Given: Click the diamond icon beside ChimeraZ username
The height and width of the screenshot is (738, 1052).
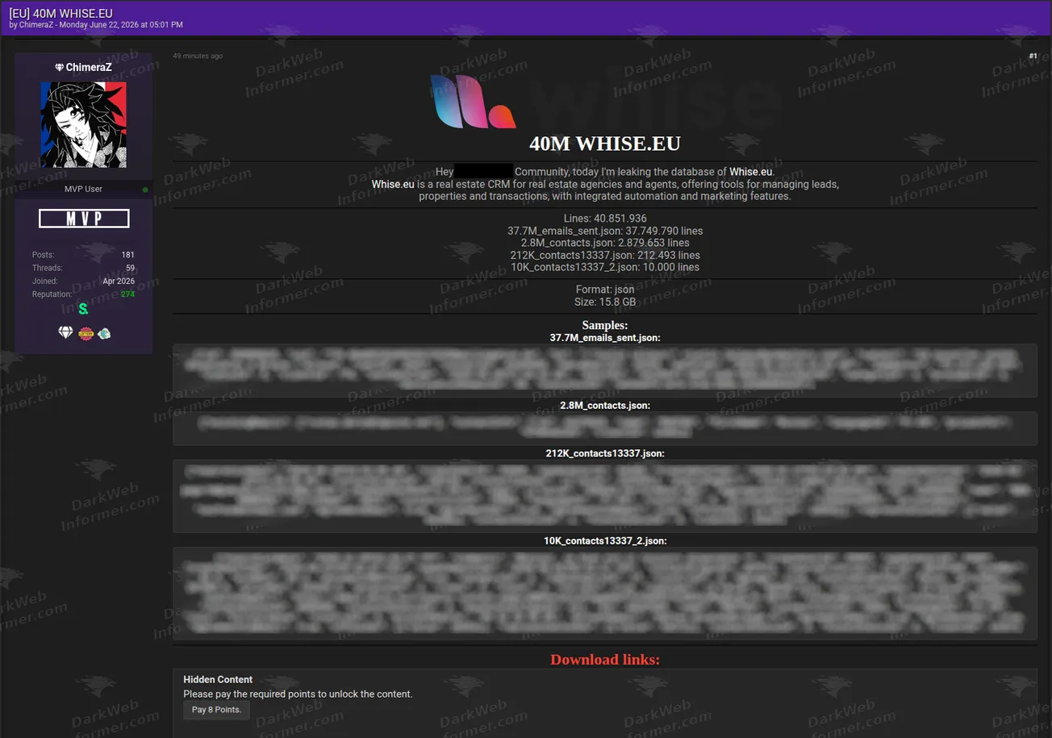Looking at the screenshot, I should pyautogui.click(x=59, y=68).
